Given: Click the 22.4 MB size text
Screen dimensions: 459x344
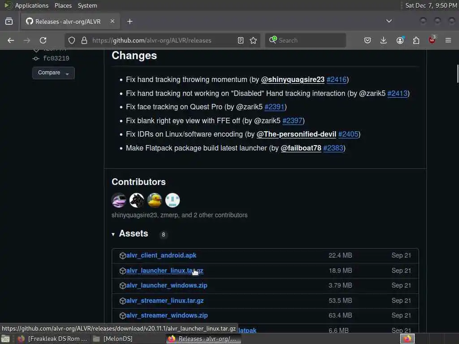Looking at the screenshot, I should (340, 255).
